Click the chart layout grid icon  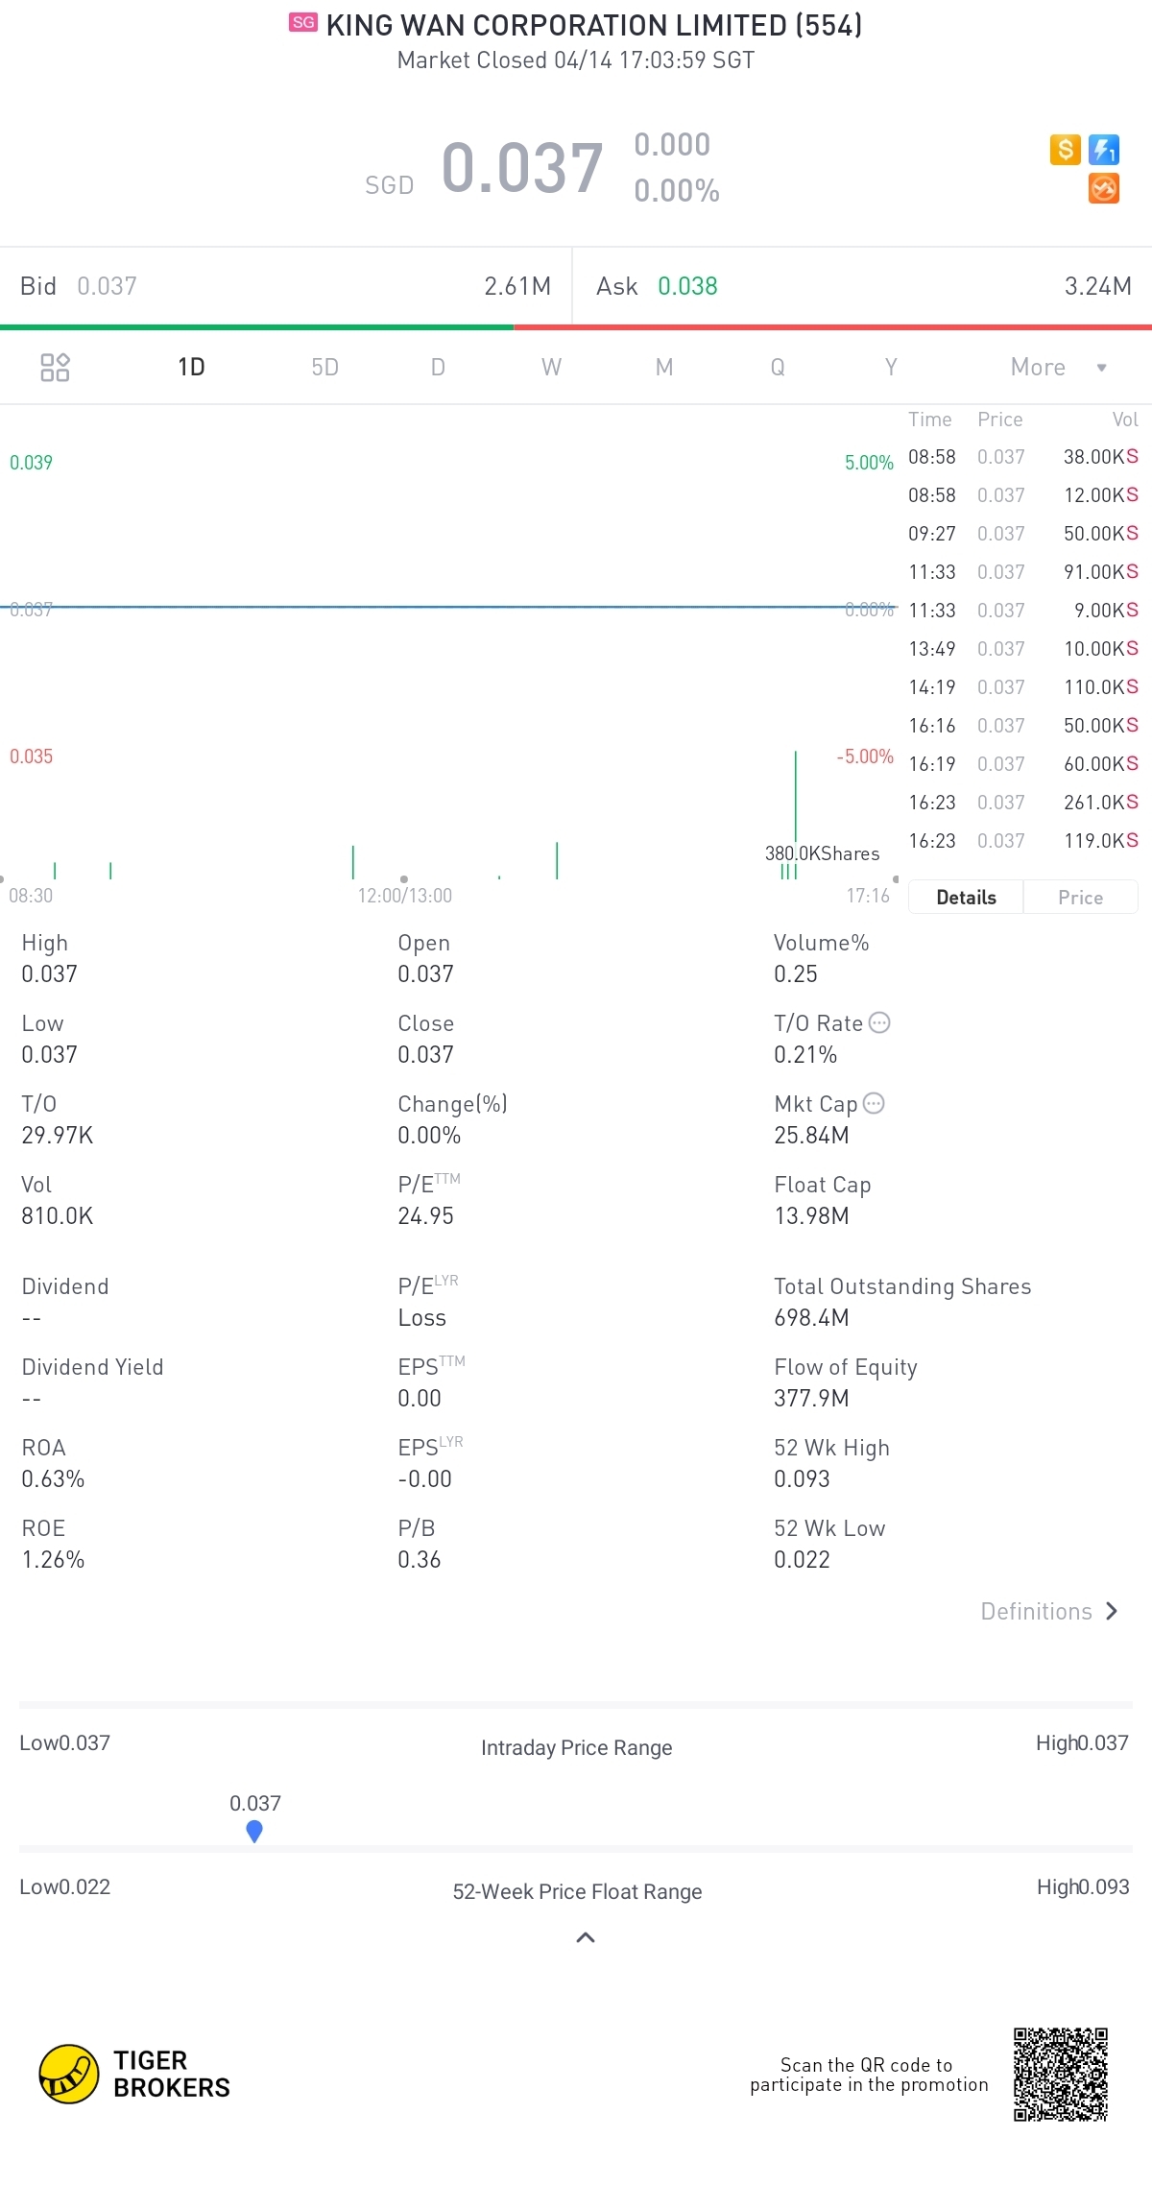[55, 367]
